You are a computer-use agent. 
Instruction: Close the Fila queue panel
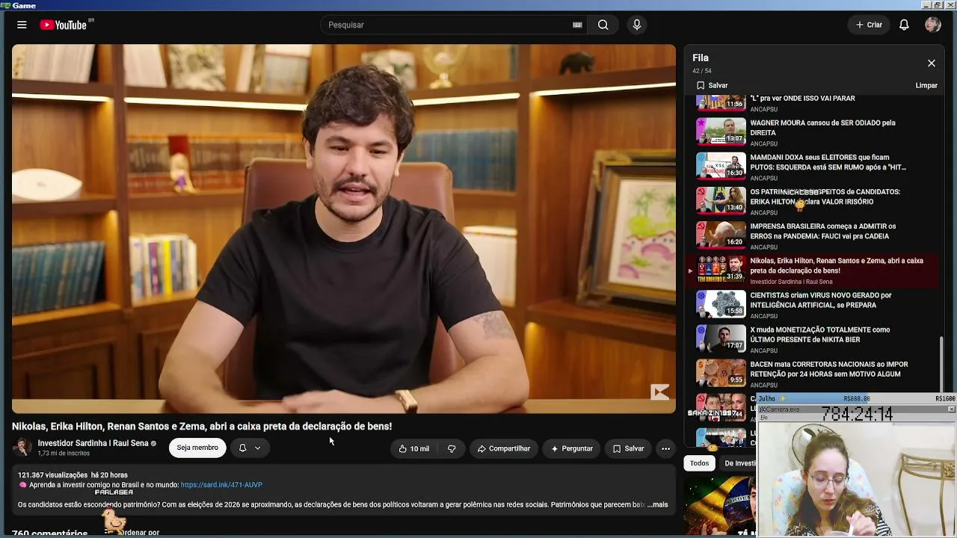932,64
